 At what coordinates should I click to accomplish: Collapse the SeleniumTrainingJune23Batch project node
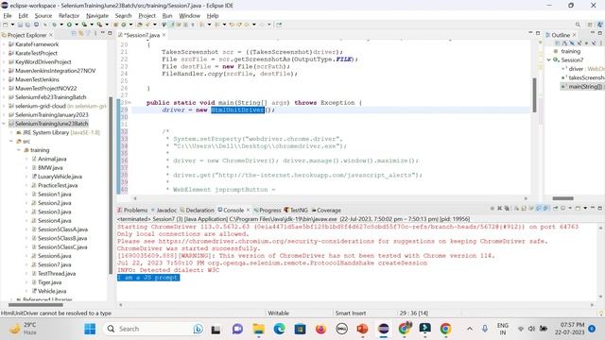[x=4, y=124]
